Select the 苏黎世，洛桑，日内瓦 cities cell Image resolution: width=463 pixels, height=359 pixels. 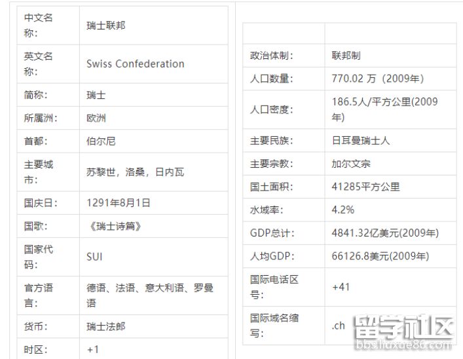click(136, 172)
